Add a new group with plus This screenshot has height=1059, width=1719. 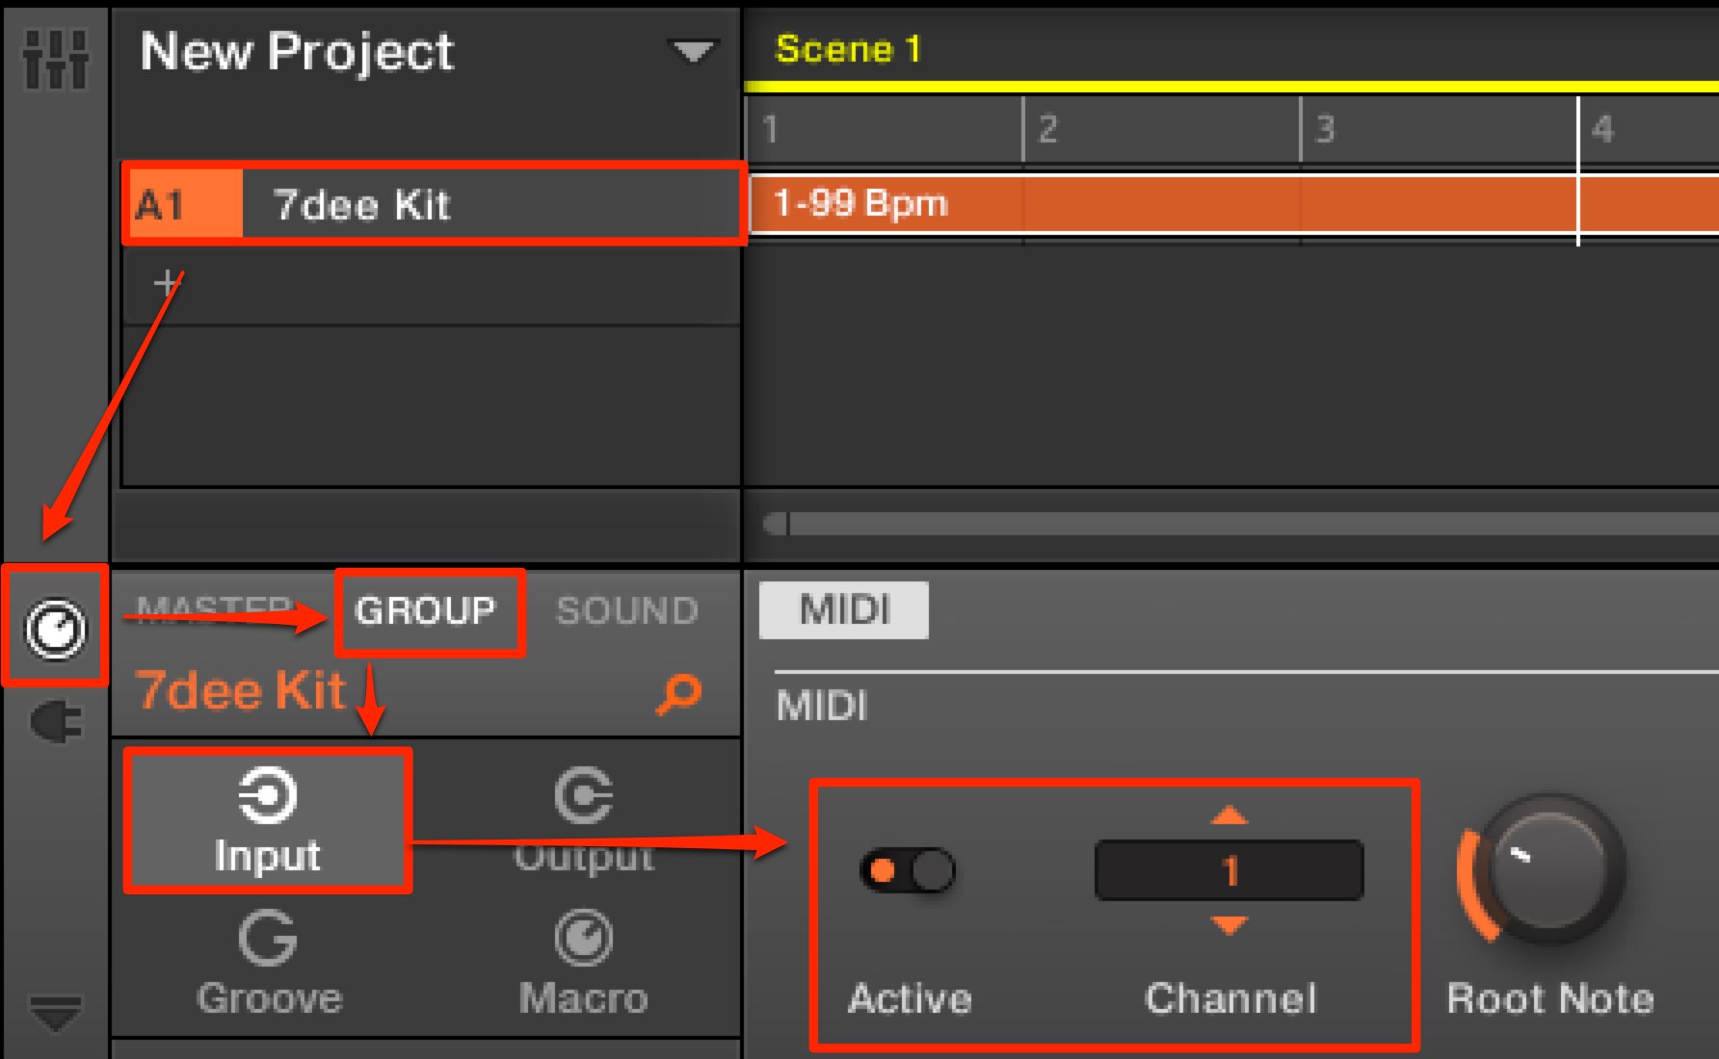pos(167,282)
